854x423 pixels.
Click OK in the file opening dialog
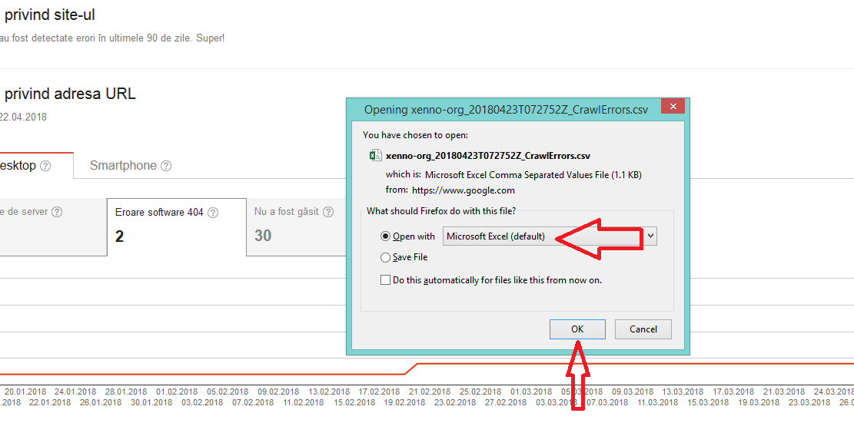pos(577,329)
